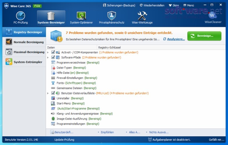Click the Registry-Bereiniger cube icon in the sidebar

tap(9, 32)
